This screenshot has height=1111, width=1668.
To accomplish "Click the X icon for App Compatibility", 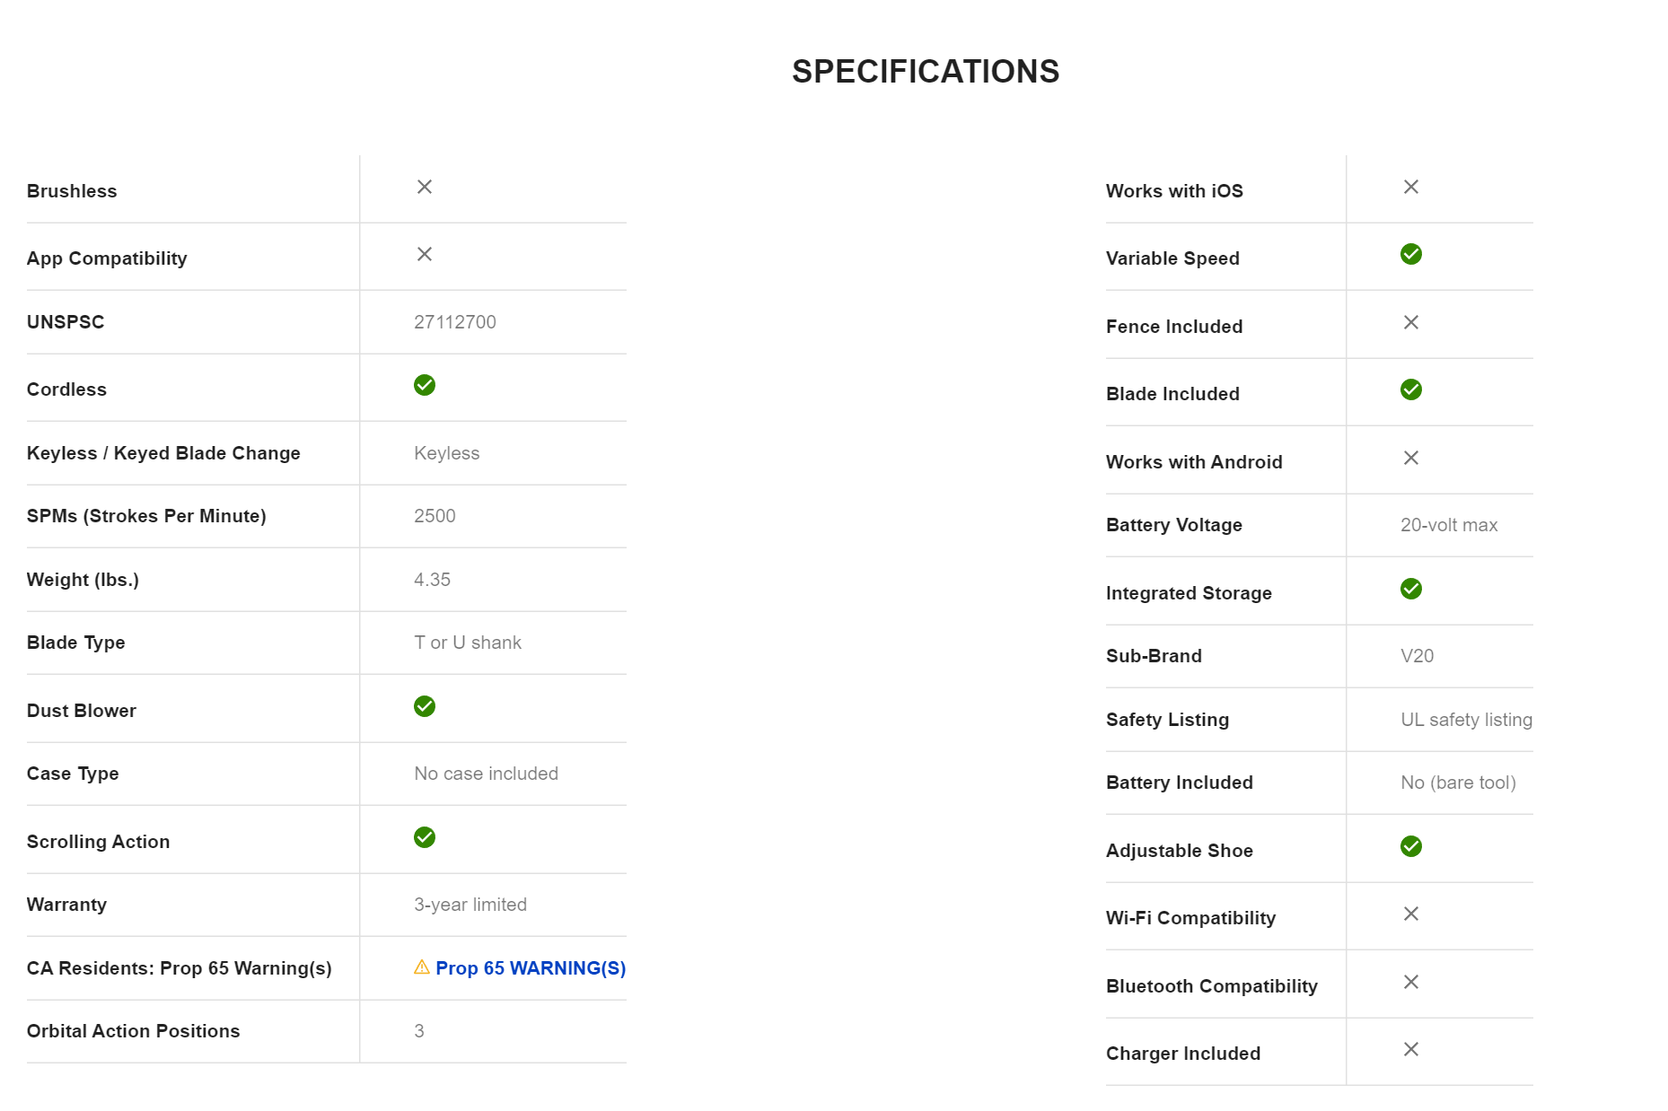I will [425, 254].
